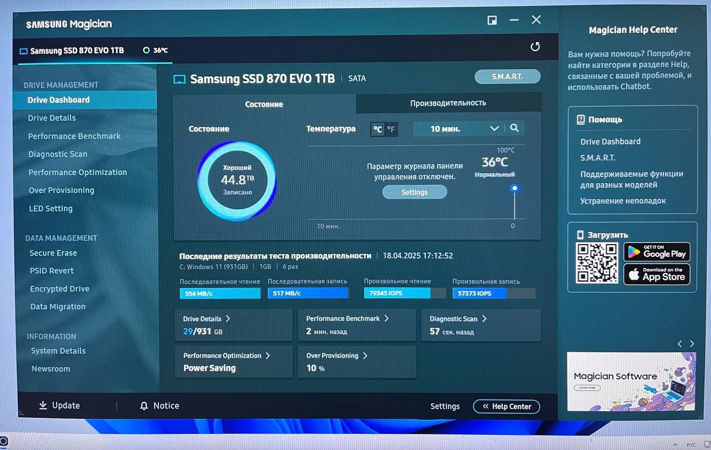Open Устранение неполадок help link
The image size is (711, 450).
(623, 201)
